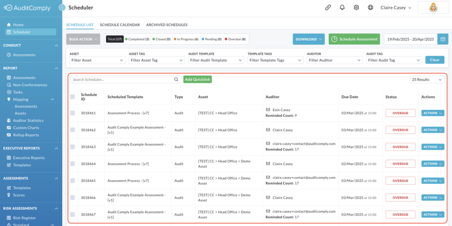
Task: Click the Mapping pin icon
Action: [9, 99]
